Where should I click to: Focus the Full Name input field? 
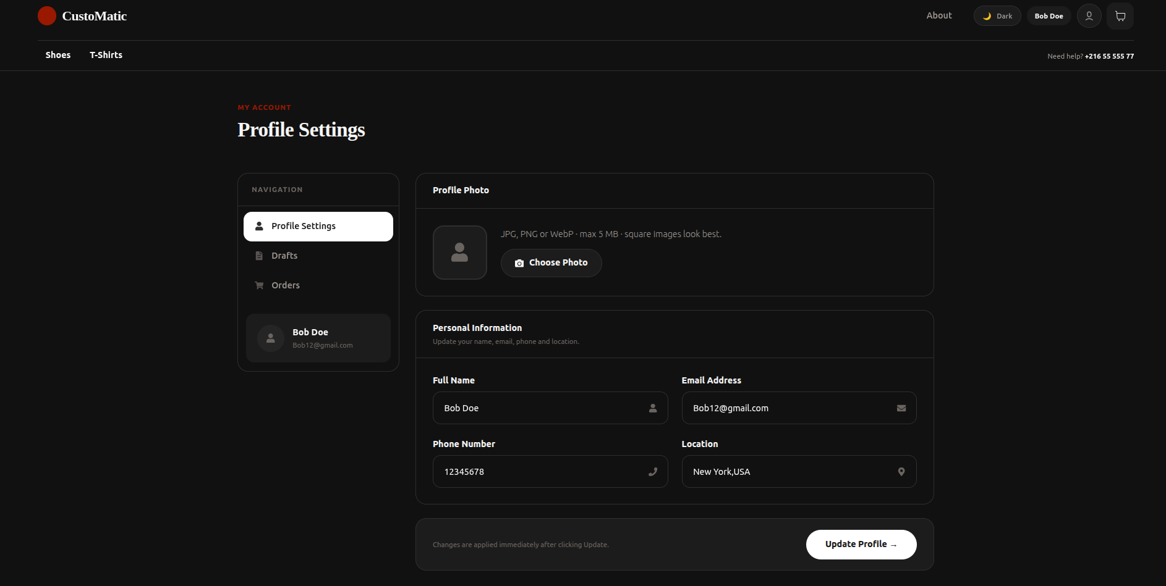click(x=550, y=408)
